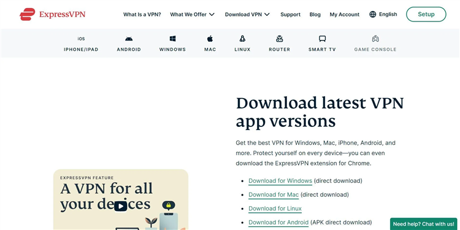
Task: Select the Windows logo icon
Action: 172,39
